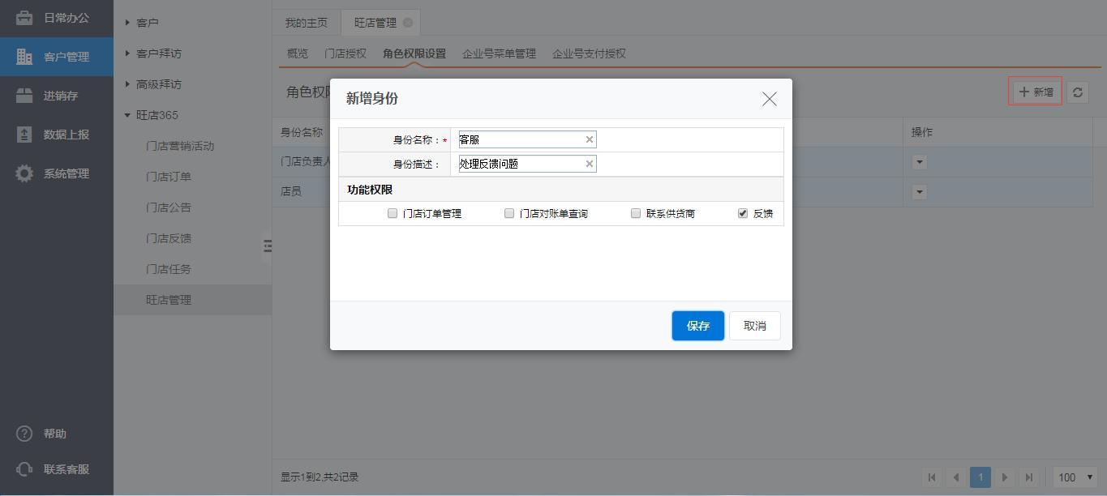Image resolution: width=1107 pixels, height=496 pixels.
Task: Click the 联系客服 headset icon
Action: click(24, 469)
